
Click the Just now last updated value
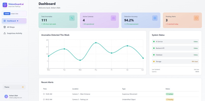[196, 70]
